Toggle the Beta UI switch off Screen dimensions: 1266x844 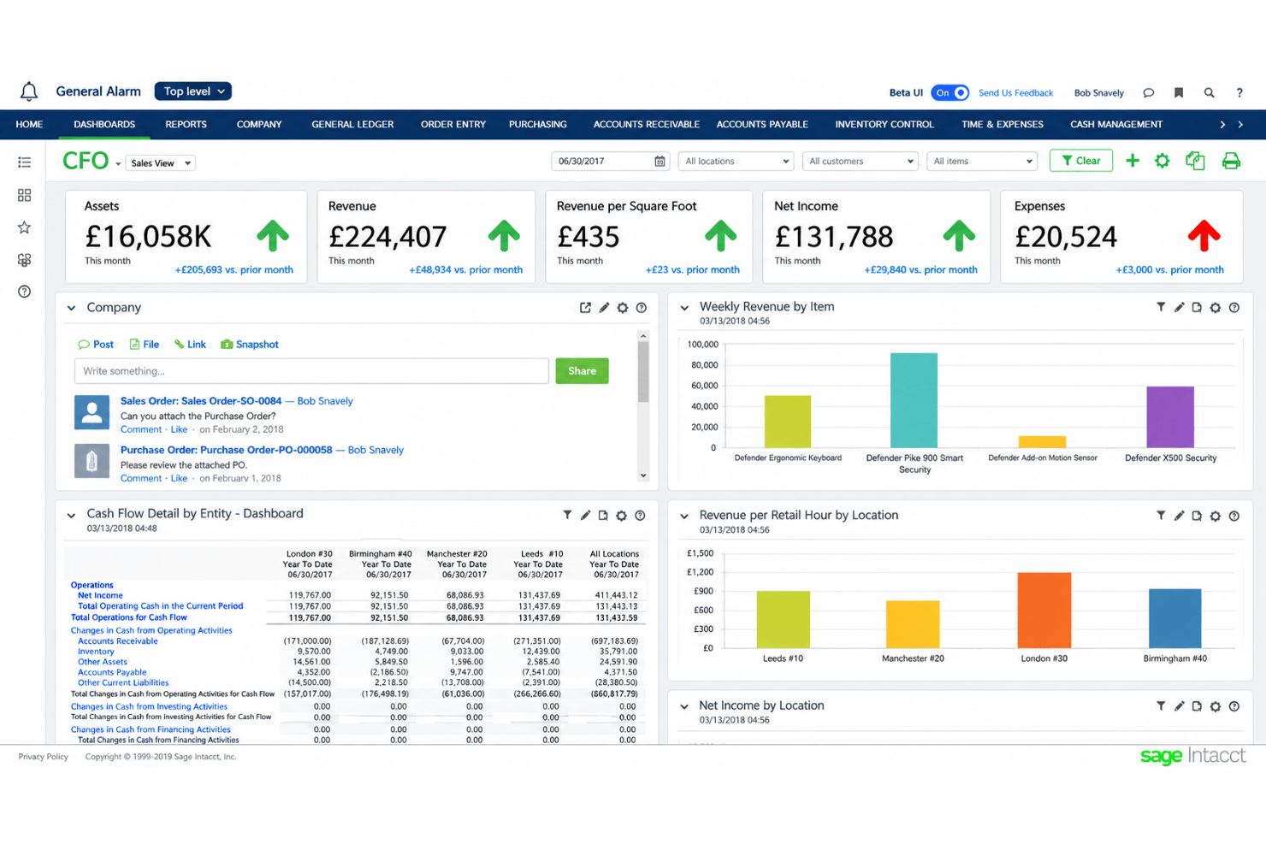tap(949, 92)
